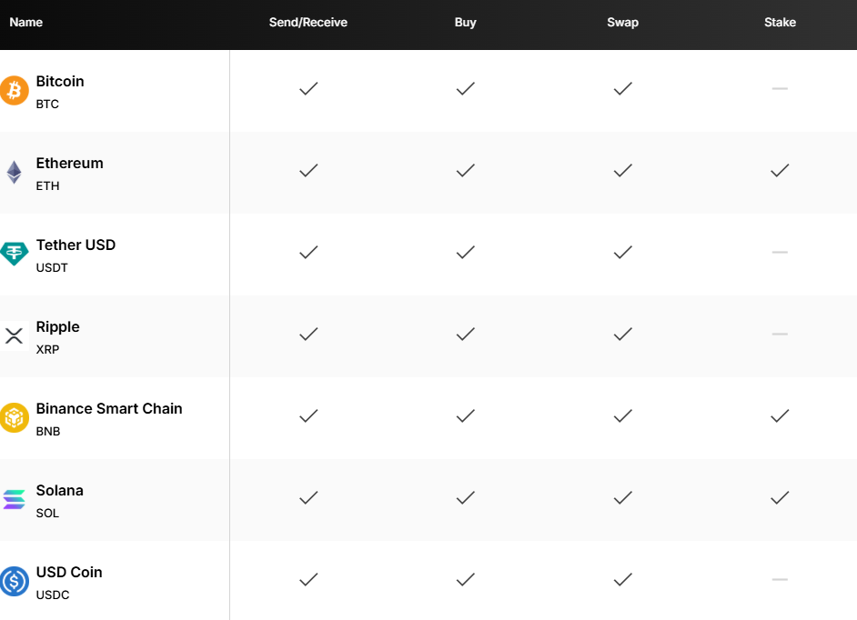This screenshot has width=857, height=620.
Task: Click Solana's Swap checkmark
Action: coord(622,497)
